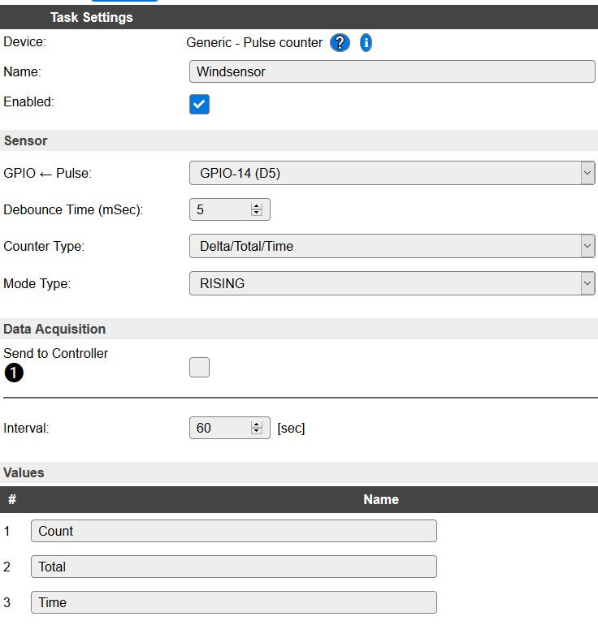The image size is (598, 625).
Task: Click the Name field containing Windsensor
Action: [x=392, y=71]
